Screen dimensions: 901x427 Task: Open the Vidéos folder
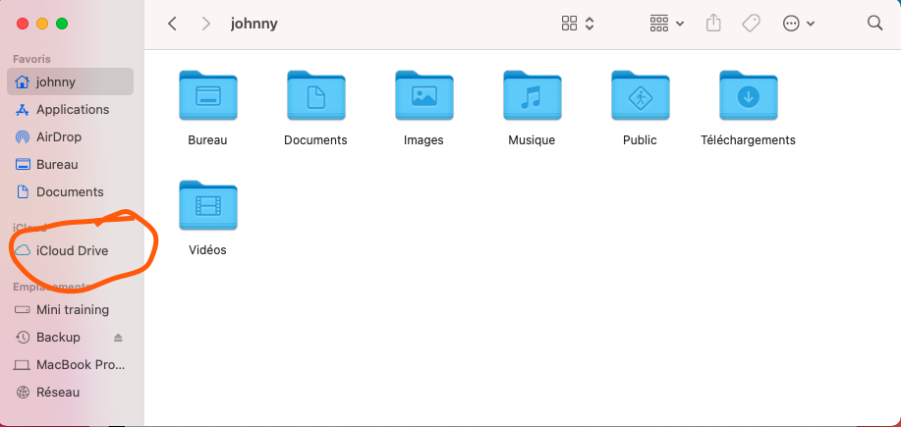pos(207,206)
